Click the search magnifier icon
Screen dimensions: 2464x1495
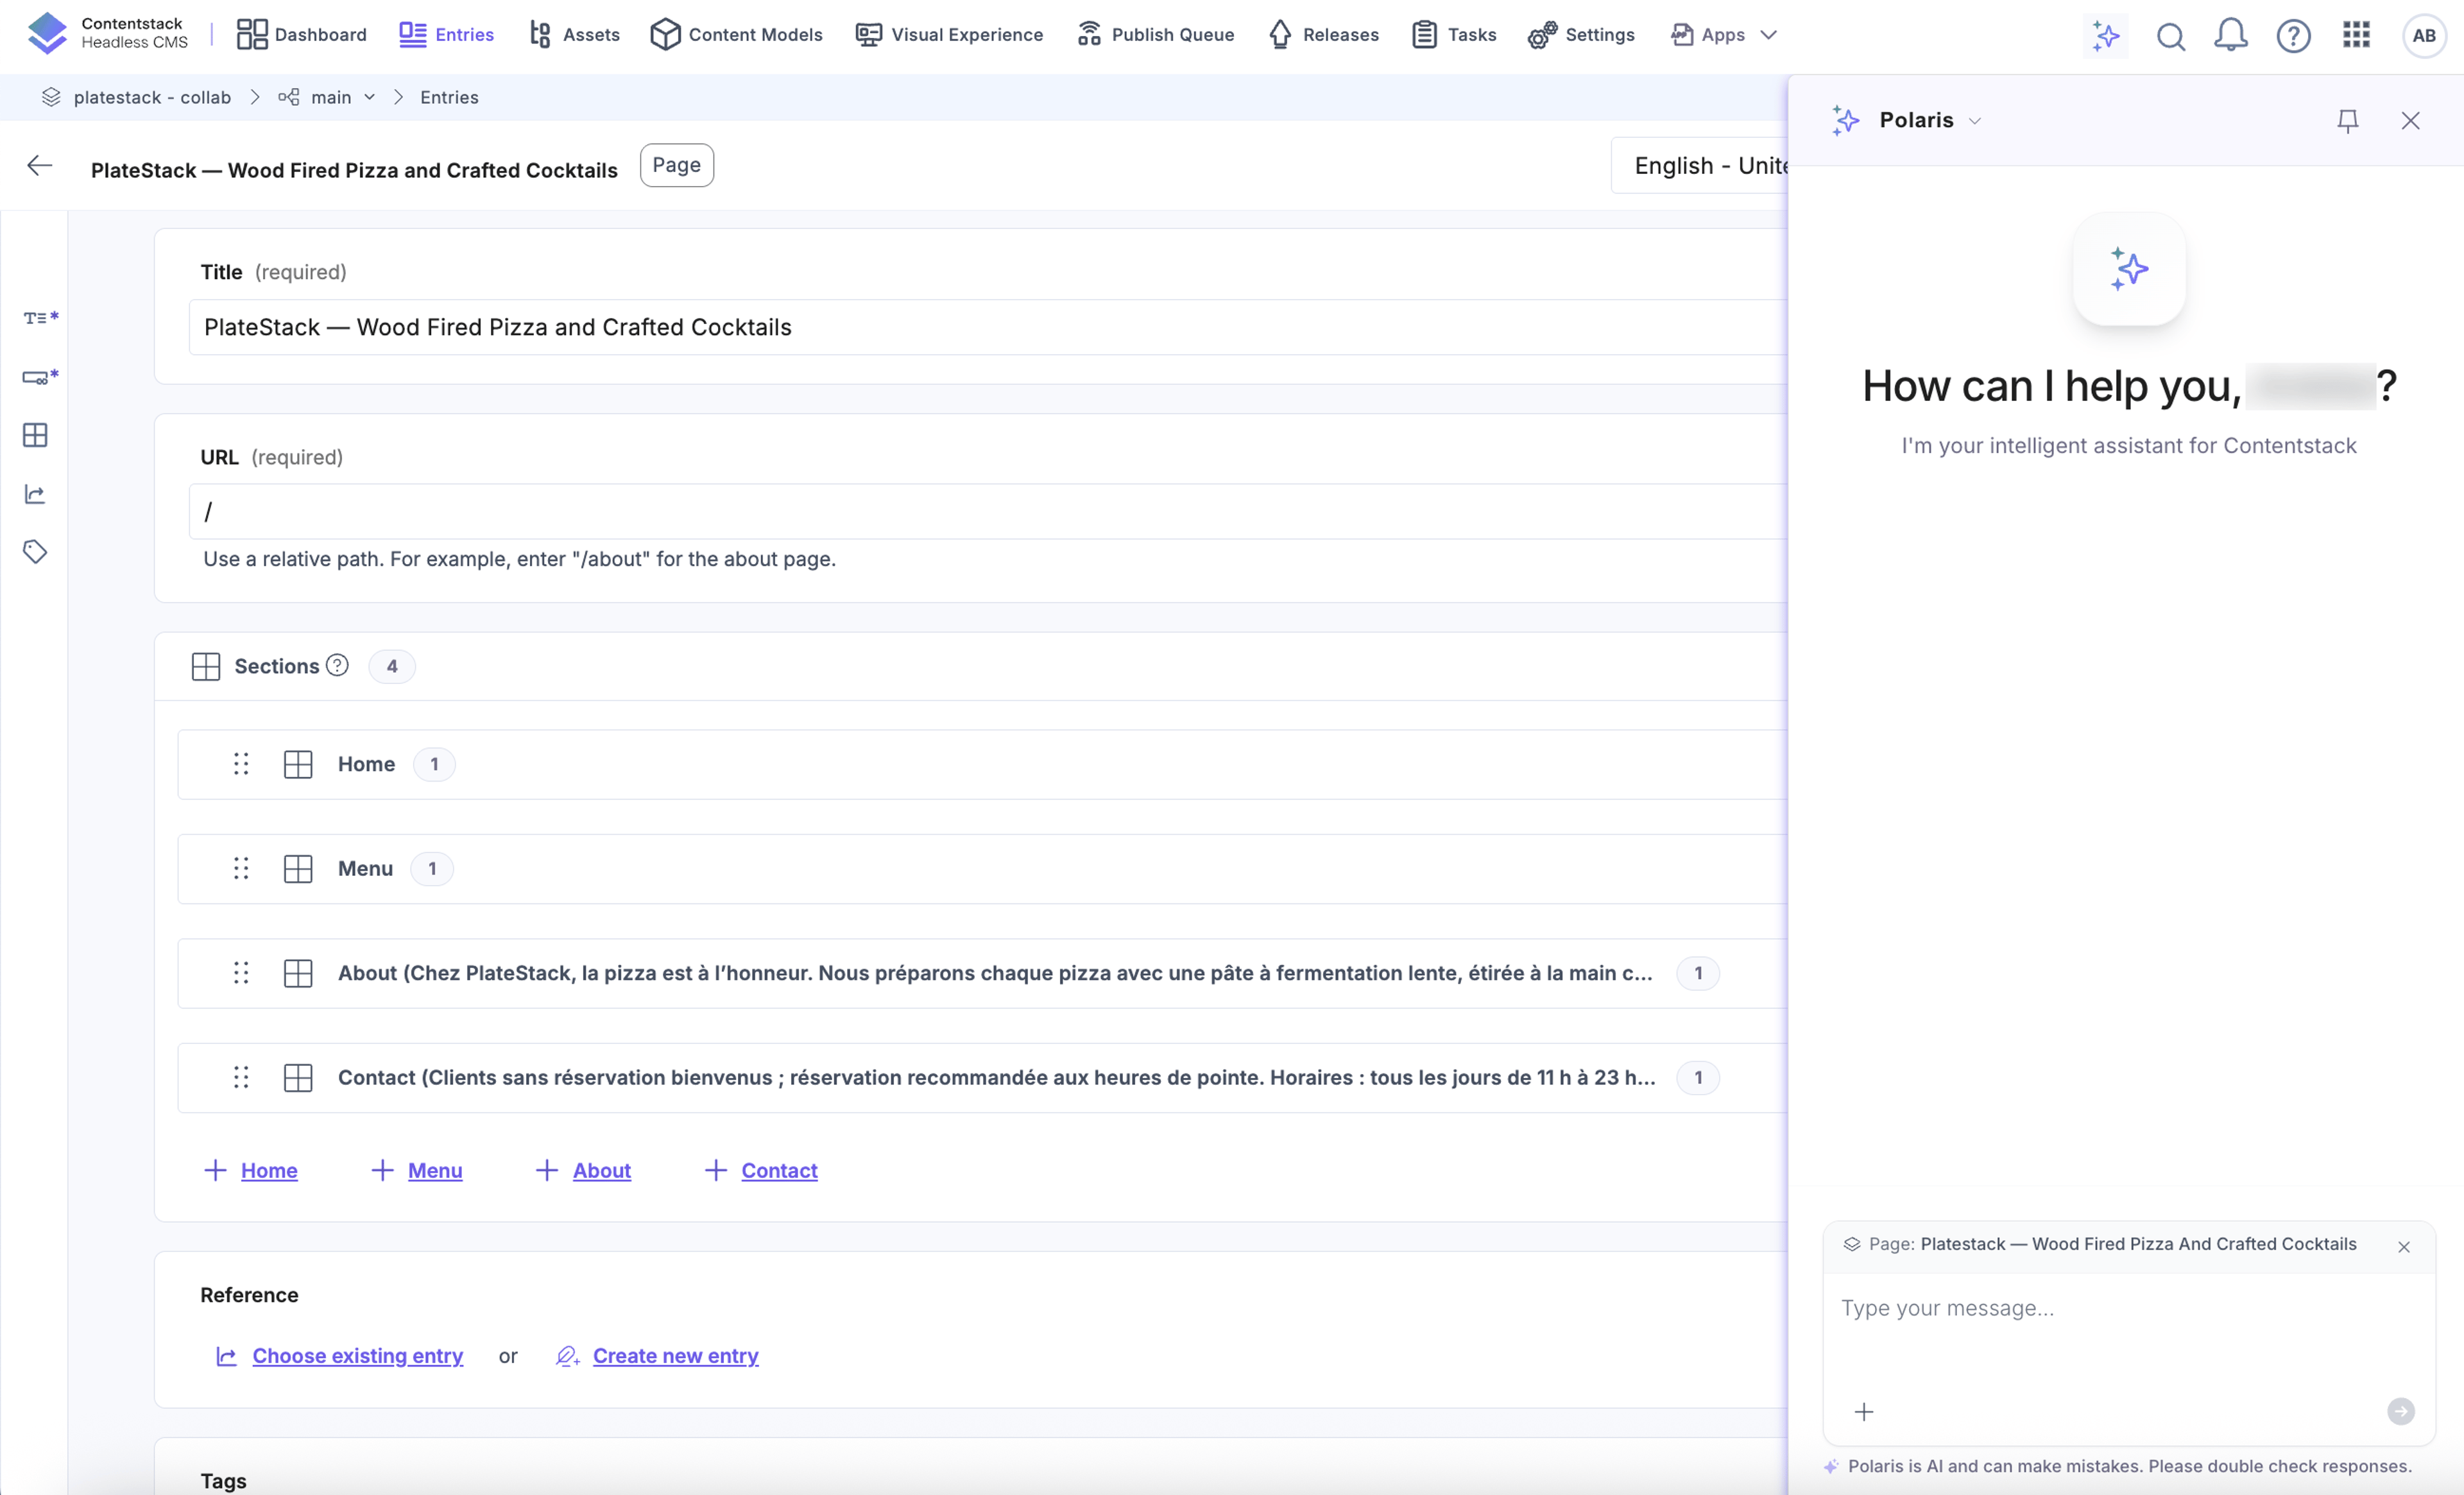[x=2170, y=36]
